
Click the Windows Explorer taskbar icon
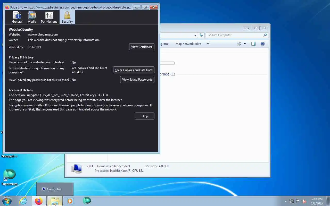point(55,201)
